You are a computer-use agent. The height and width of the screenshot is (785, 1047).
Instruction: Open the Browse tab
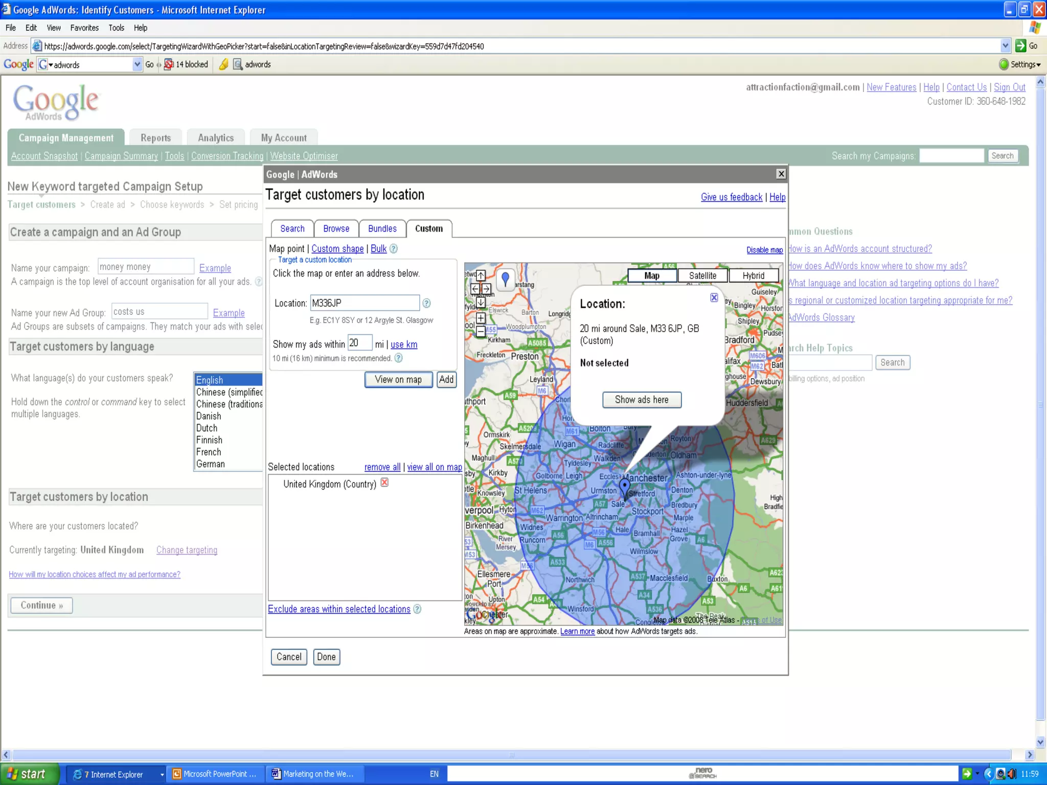[x=336, y=229]
